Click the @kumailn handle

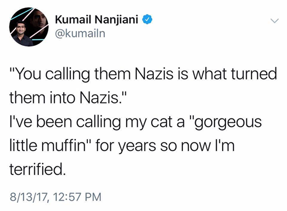click(80, 33)
